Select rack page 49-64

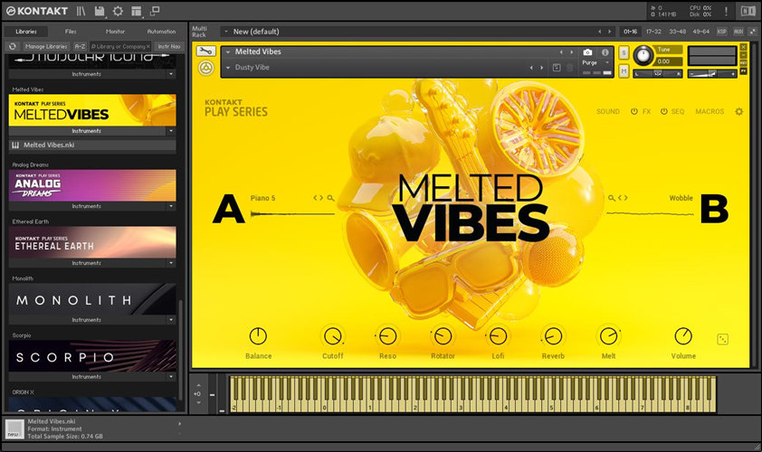700,32
